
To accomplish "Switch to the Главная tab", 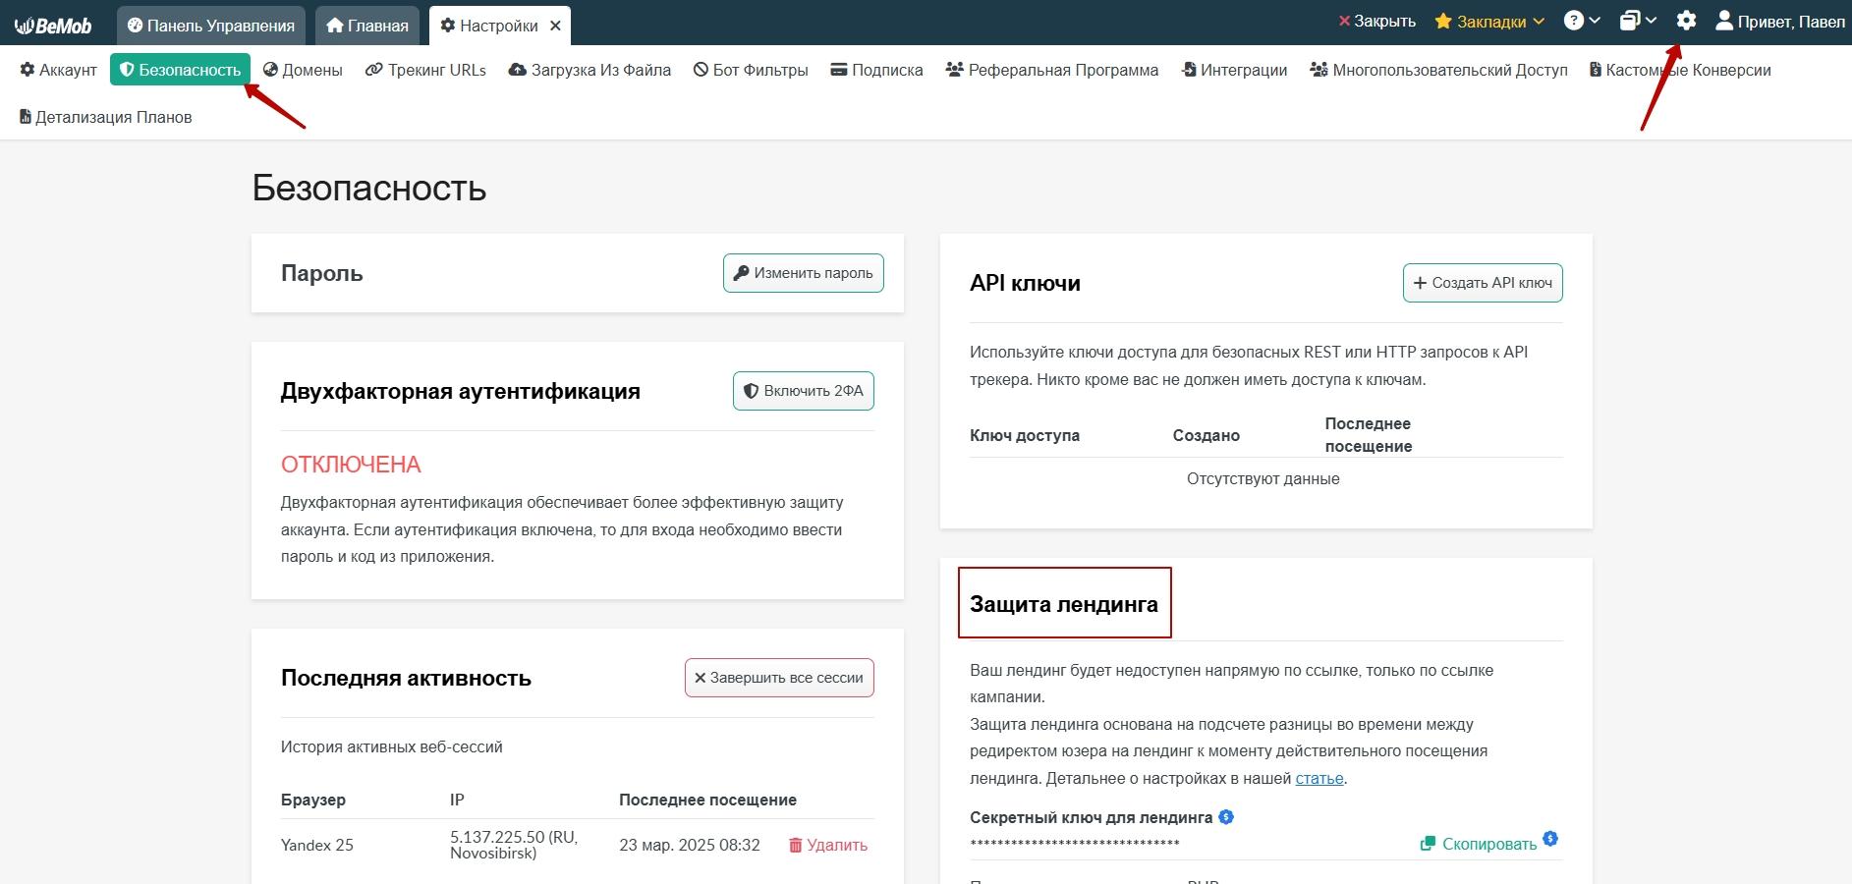I will point(367,26).
